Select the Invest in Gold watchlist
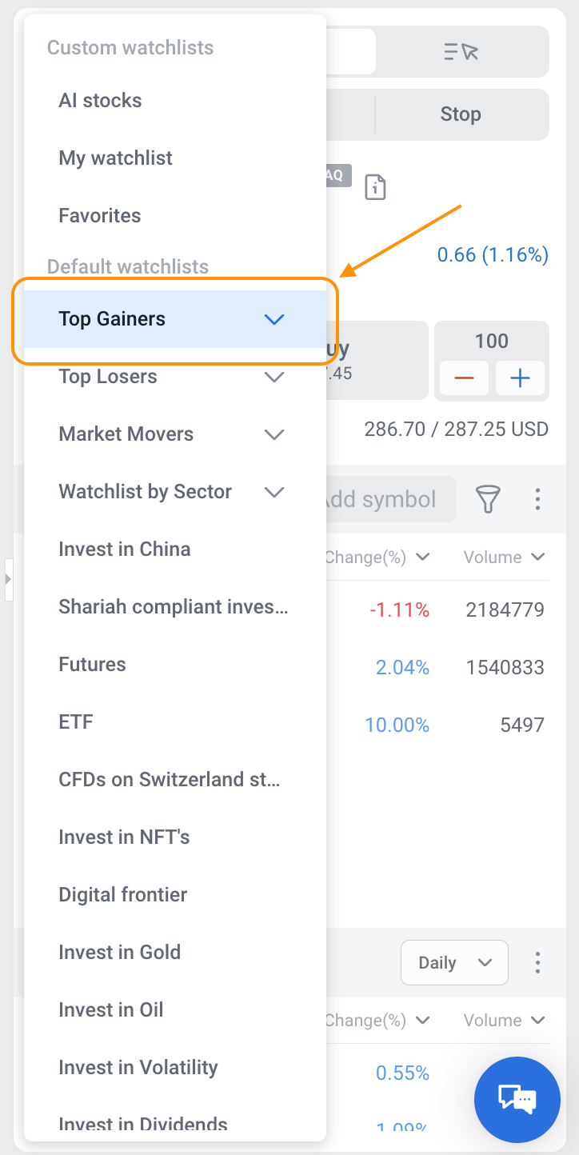 click(x=120, y=953)
